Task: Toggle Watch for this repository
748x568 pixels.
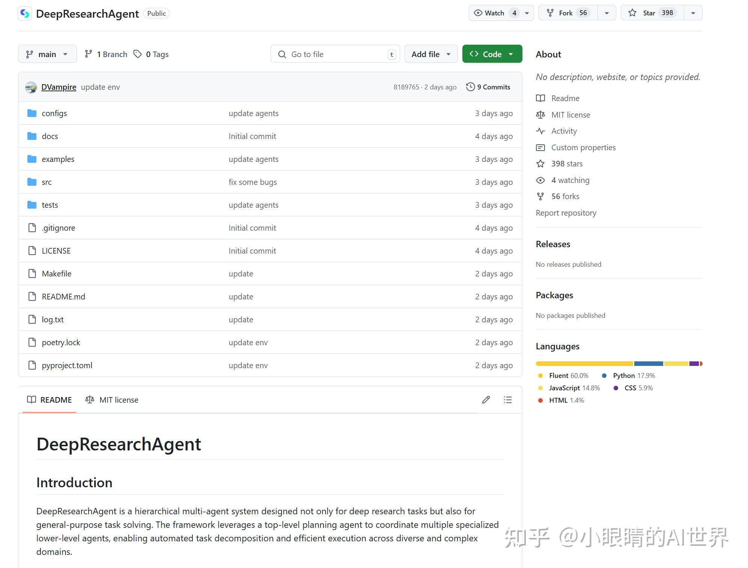Action: 493,12
